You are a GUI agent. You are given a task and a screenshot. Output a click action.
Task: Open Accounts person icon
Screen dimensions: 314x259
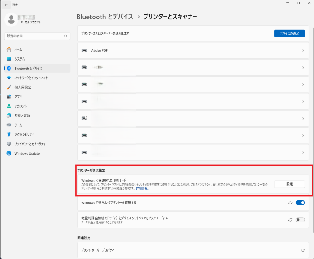tap(9, 106)
